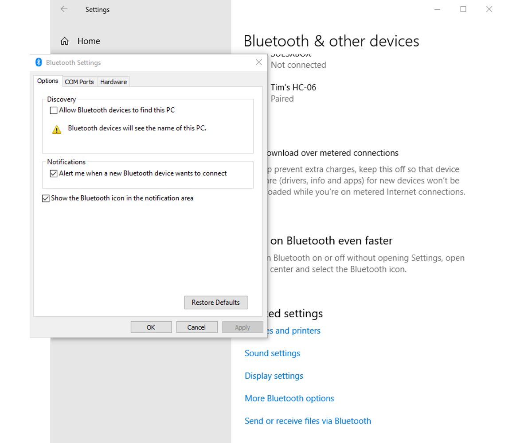Click the back arrow in Settings window

[64, 9]
